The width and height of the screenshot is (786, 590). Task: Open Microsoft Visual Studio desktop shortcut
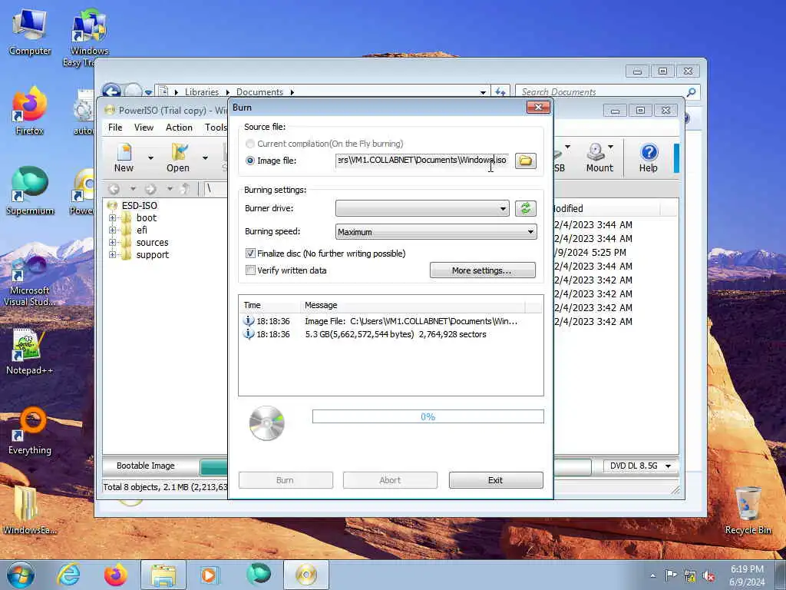(30, 281)
